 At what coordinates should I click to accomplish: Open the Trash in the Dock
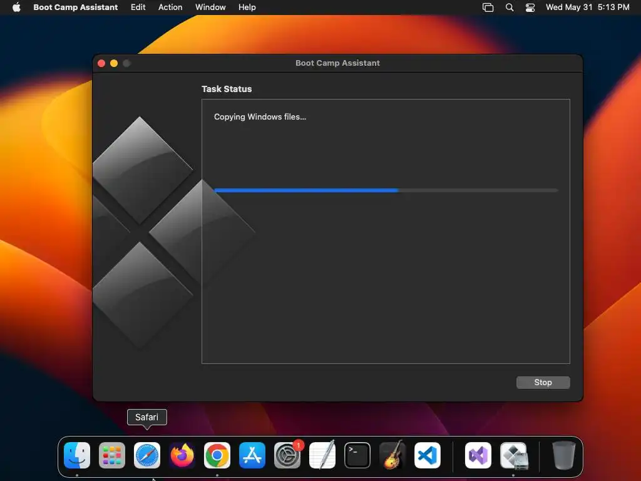[564, 455]
